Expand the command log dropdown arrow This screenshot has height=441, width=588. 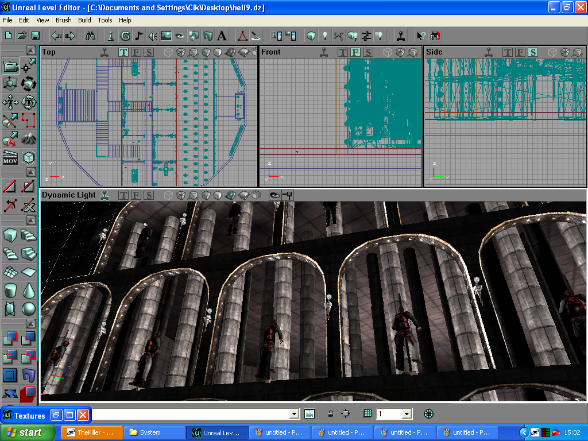point(295,413)
